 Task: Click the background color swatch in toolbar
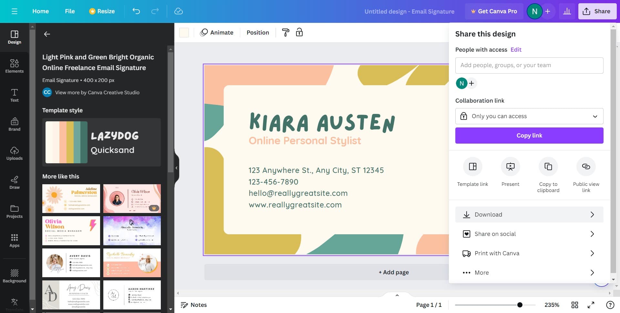(184, 33)
